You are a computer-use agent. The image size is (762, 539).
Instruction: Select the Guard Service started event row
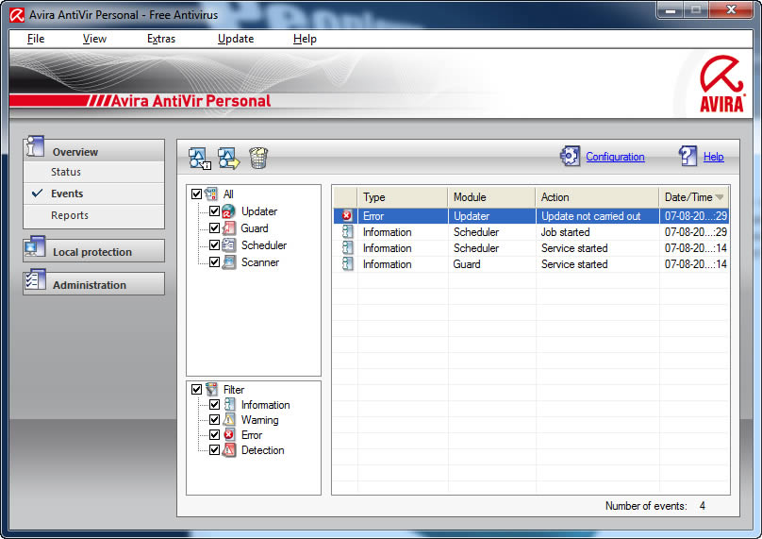coord(528,264)
